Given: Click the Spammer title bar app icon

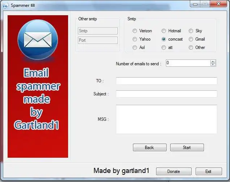Looking at the screenshot, I should [6, 6].
